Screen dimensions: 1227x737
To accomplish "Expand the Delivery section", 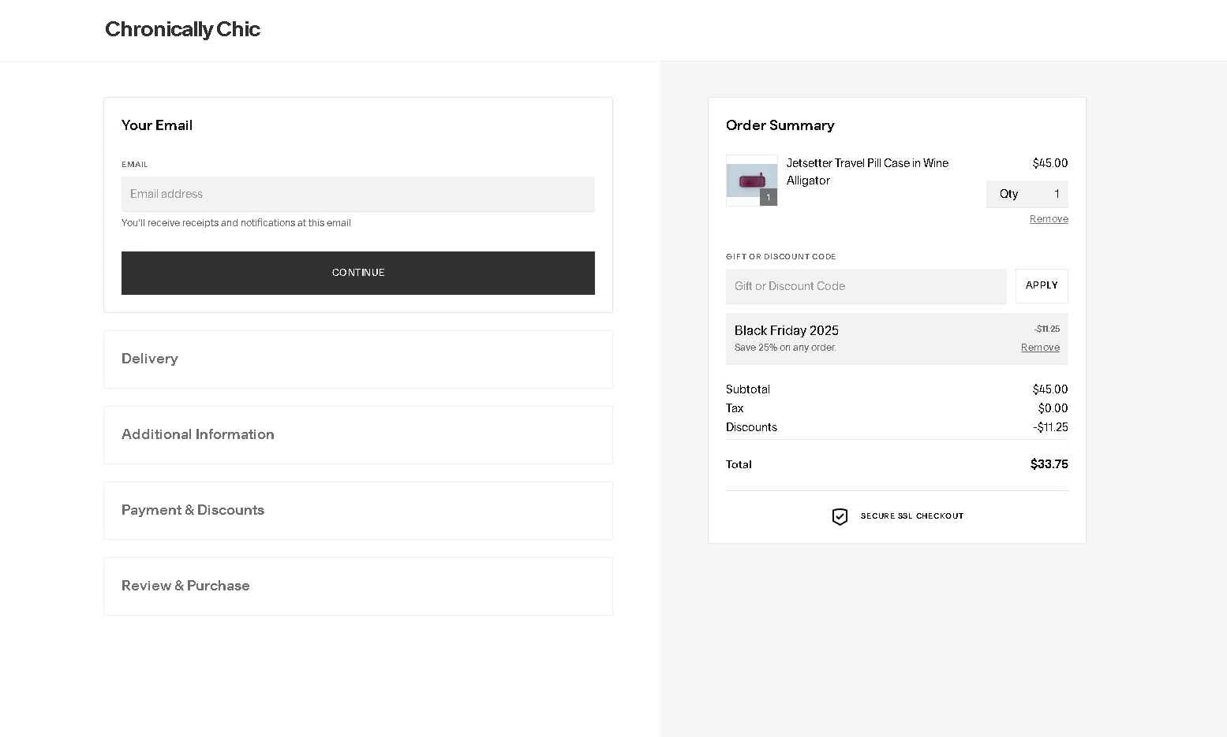I will tap(358, 359).
